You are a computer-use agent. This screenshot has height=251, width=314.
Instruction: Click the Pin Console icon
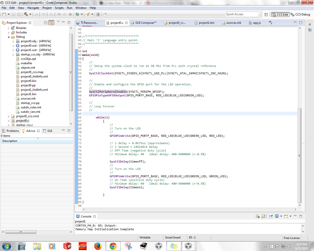coord(271,216)
